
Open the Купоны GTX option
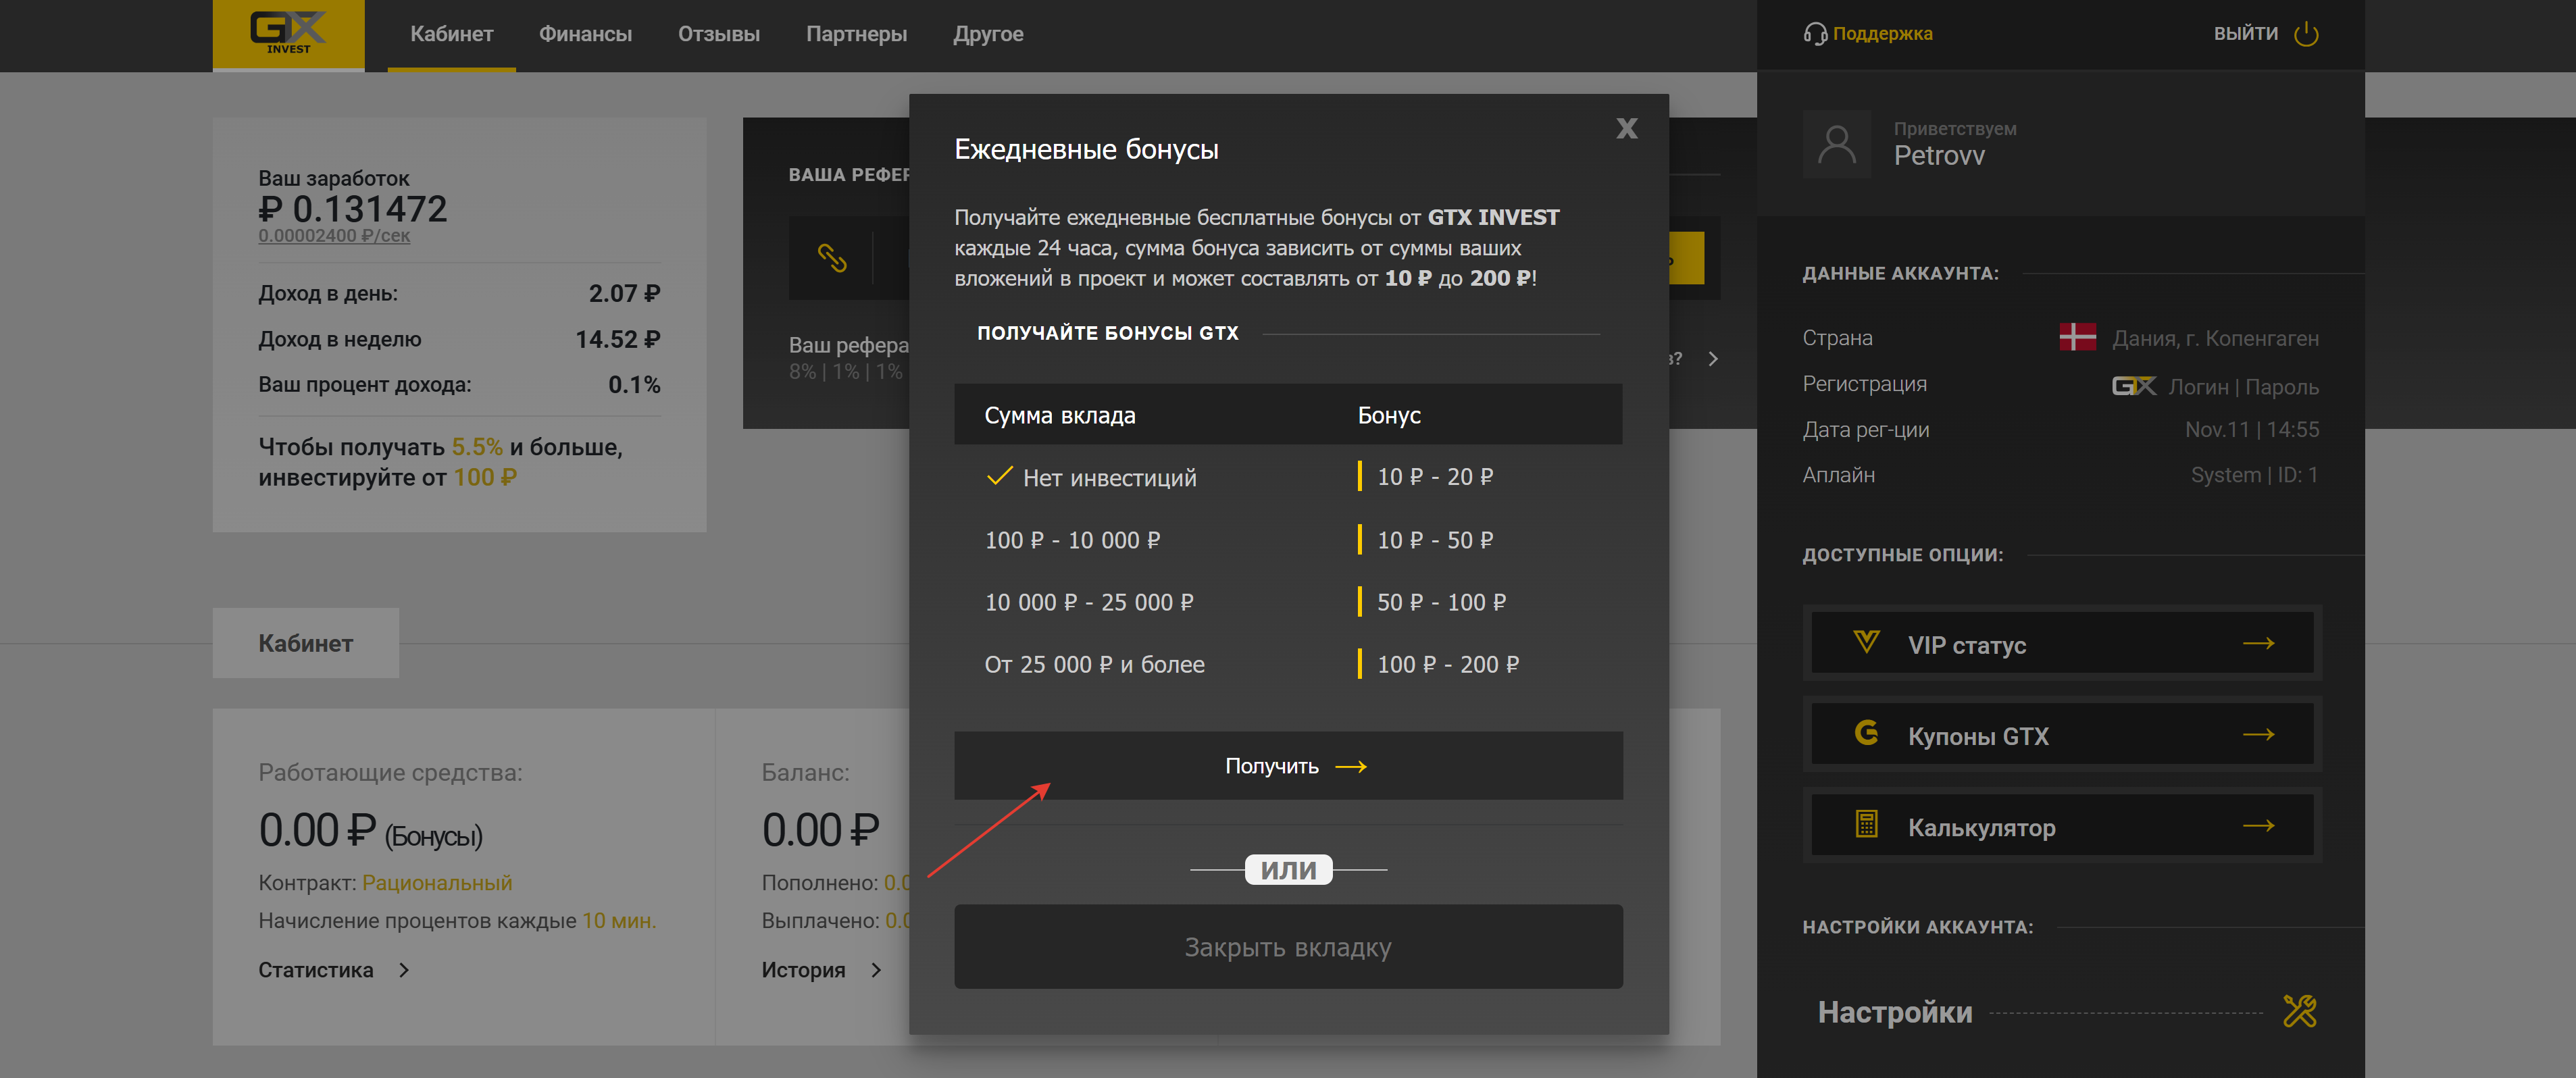click(x=2062, y=735)
